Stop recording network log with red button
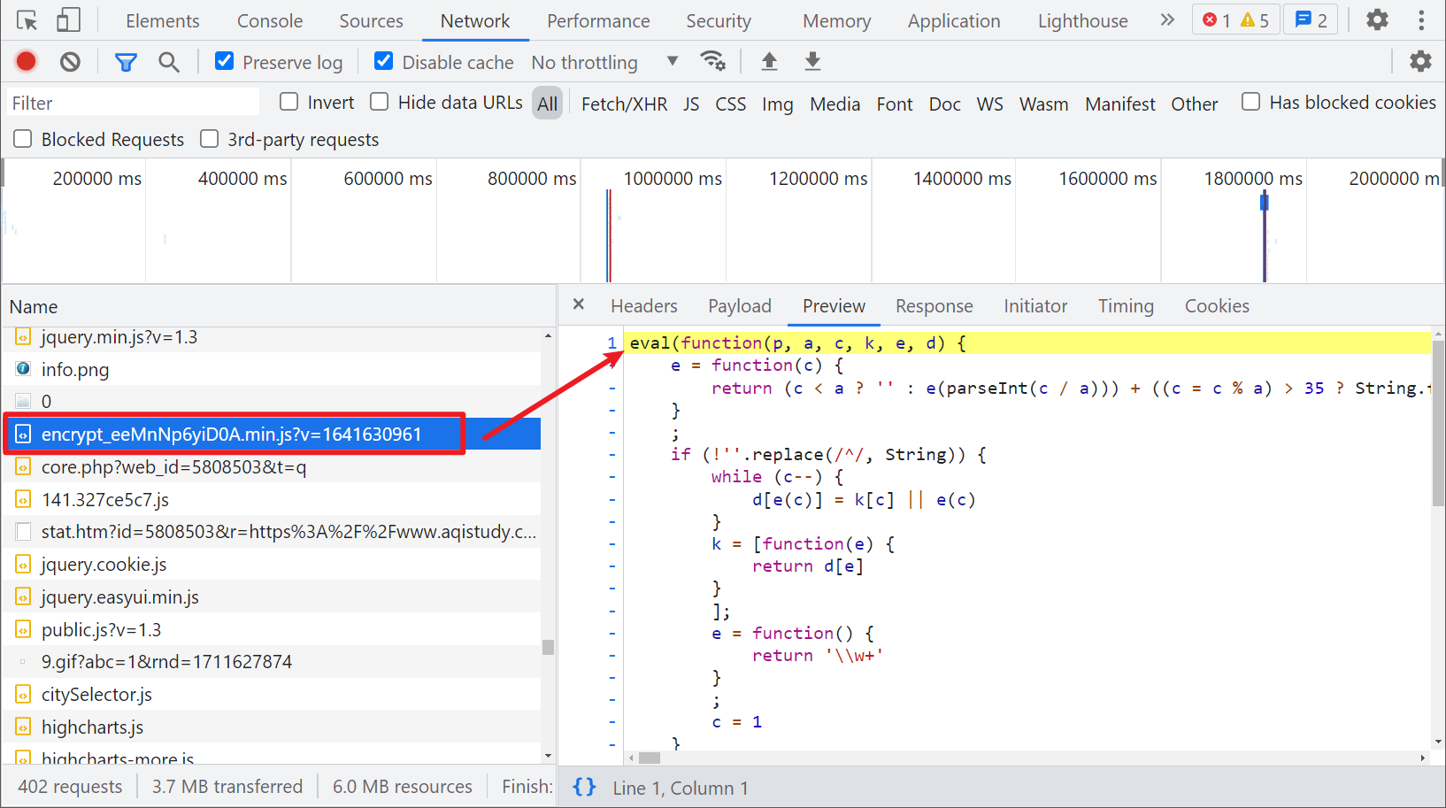This screenshot has height=808, width=1446. (x=27, y=61)
